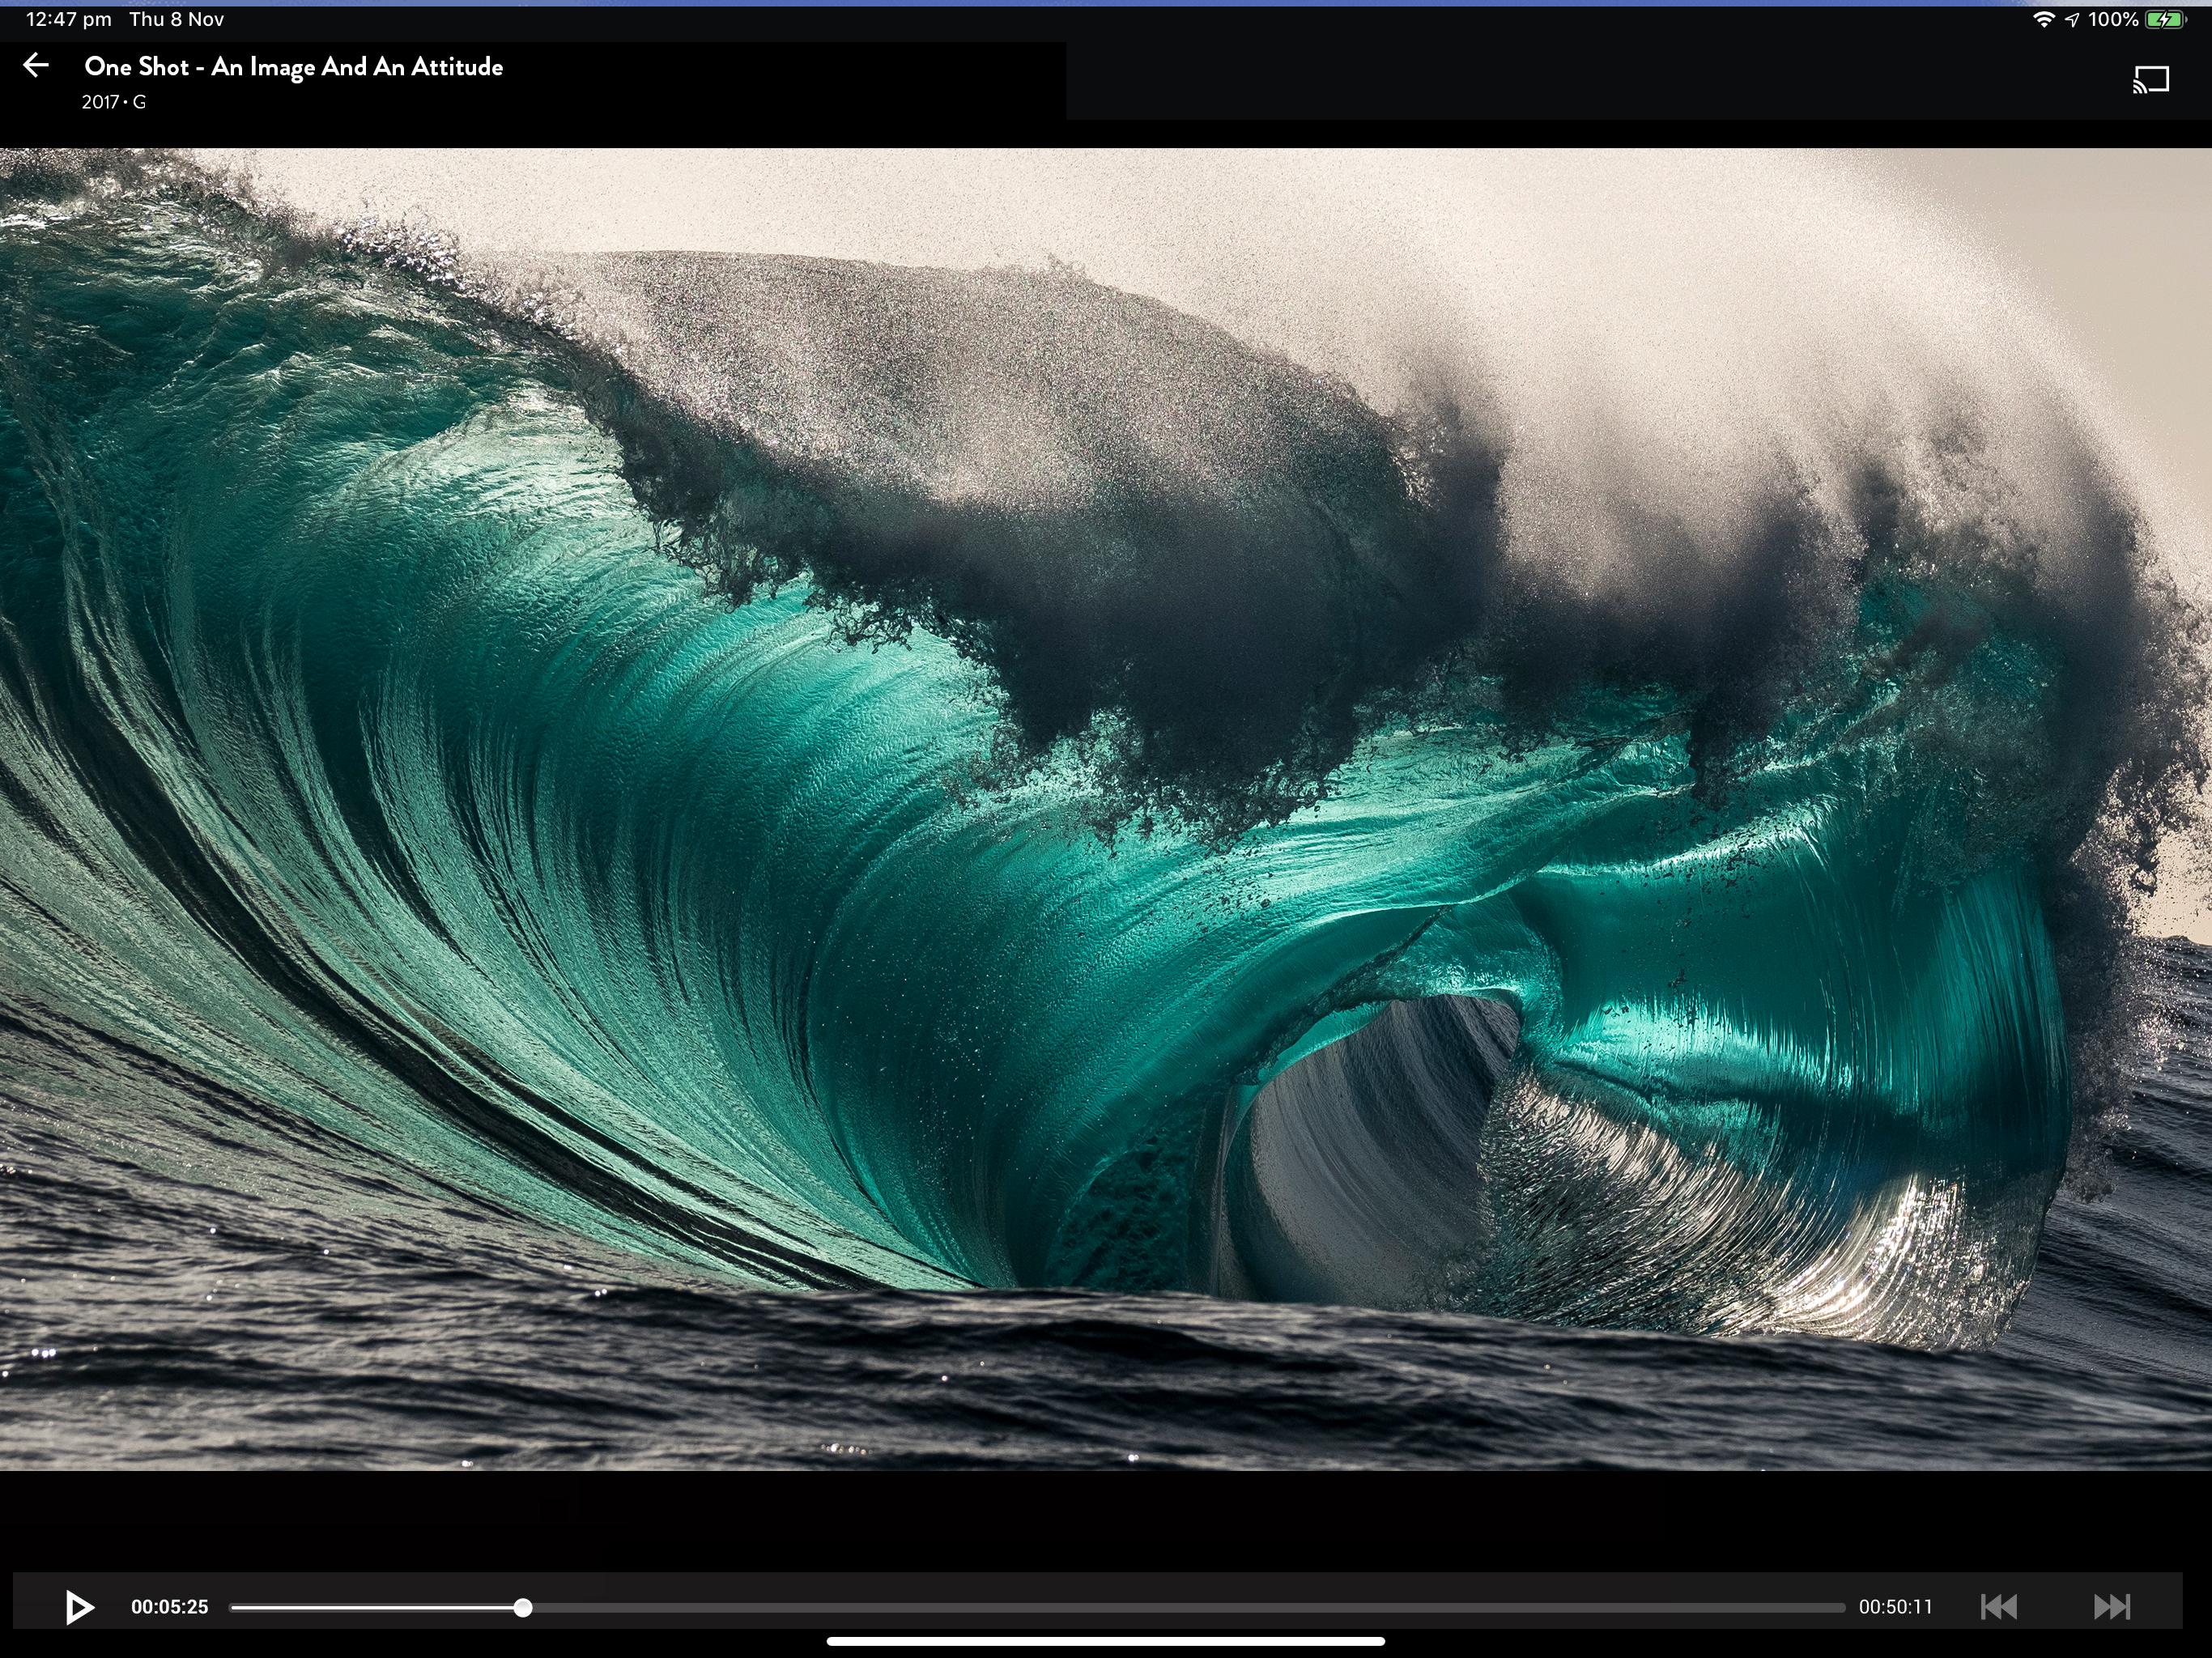
Task: Click the playback progress slider handle
Action: 523,1607
